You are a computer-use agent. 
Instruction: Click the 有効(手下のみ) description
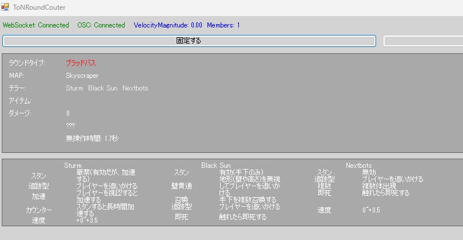pos(241,172)
